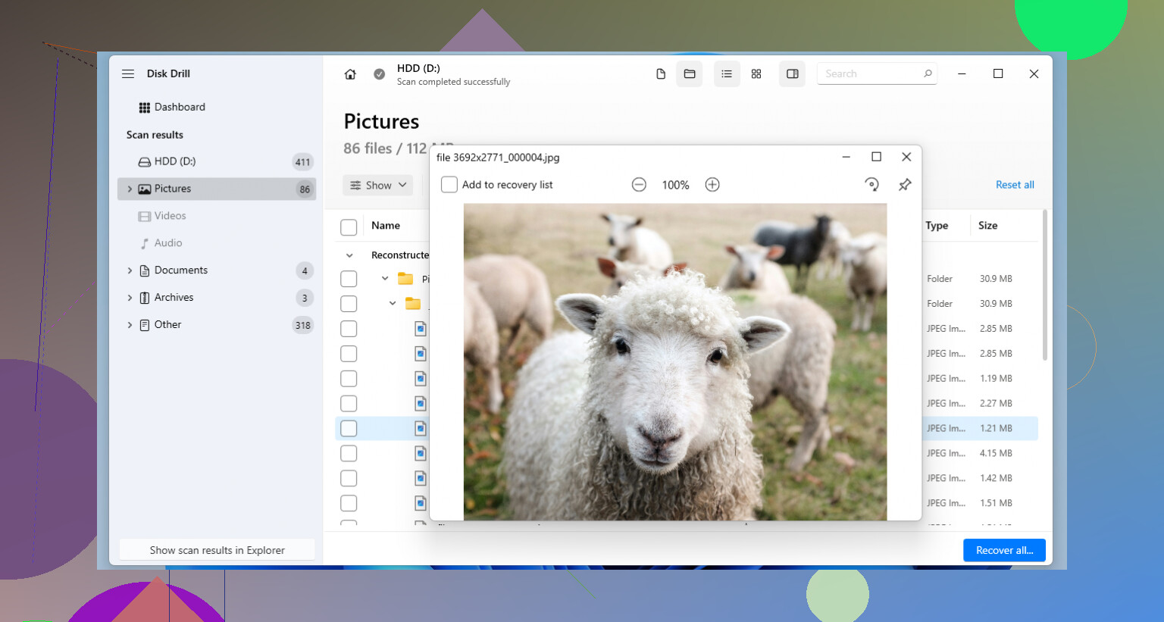Click the scan completed checkmark icon

point(380,74)
